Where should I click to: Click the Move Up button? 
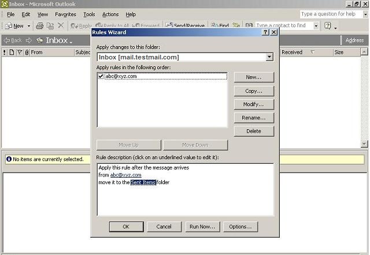coord(128,145)
